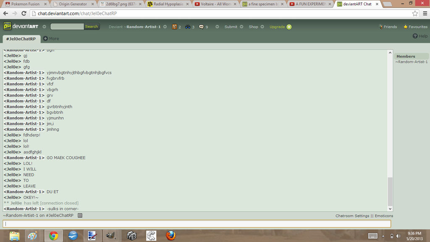Click ~Random-Artist-1 in Members list
Screen dimensions: 430x242
point(412,62)
